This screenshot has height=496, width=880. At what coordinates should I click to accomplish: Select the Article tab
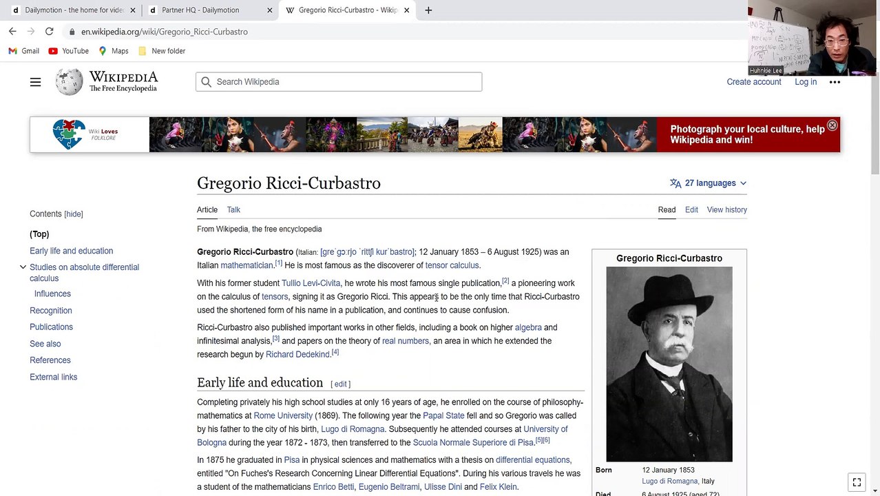(x=207, y=209)
